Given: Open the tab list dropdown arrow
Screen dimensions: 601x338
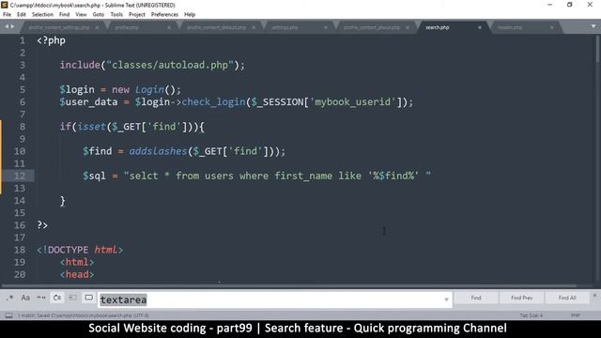Looking at the screenshot, I should [x=593, y=26].
